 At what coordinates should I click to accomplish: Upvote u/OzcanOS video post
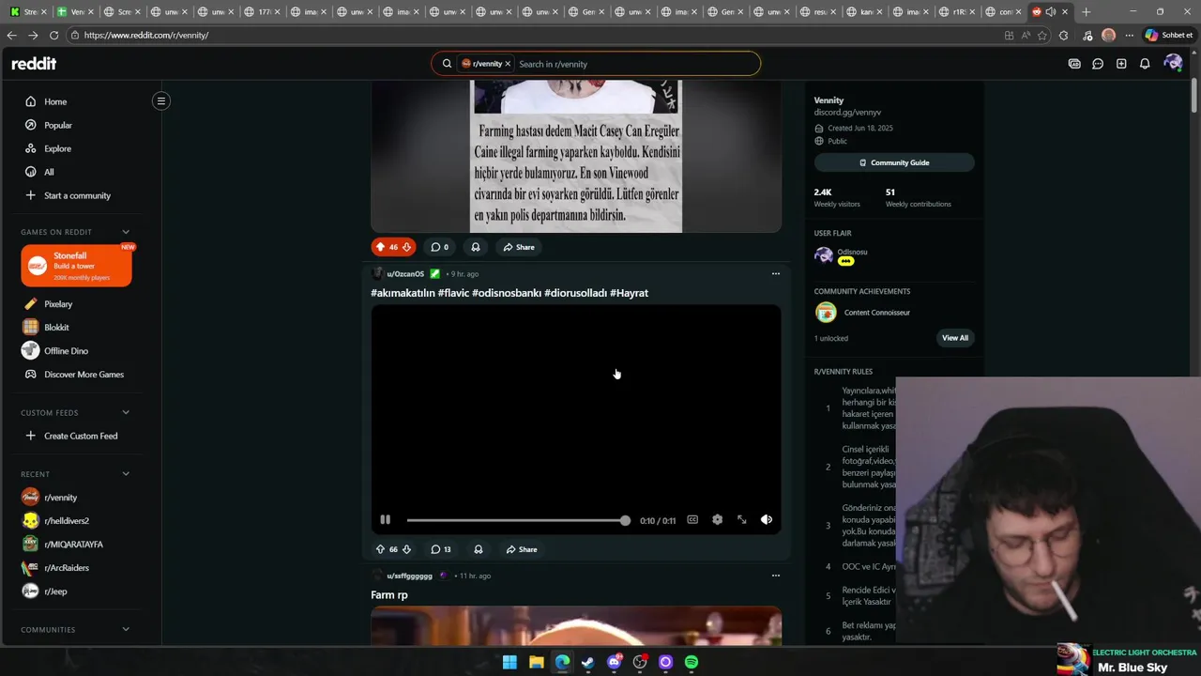pyautogui.click(x=380, y=549)
